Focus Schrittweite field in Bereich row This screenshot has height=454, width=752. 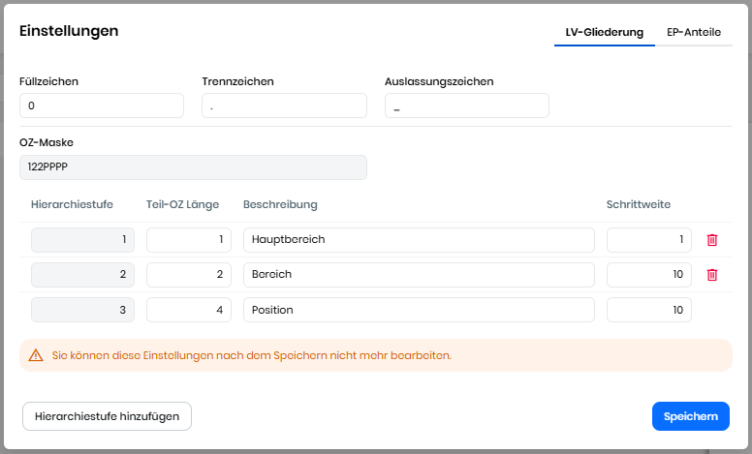point(648,275)
